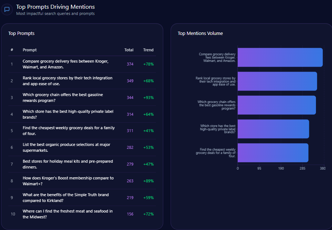Open the Simple Truth versus Kirkland prompt
Viewport: 332px width, 230px height.
(66, 198)
